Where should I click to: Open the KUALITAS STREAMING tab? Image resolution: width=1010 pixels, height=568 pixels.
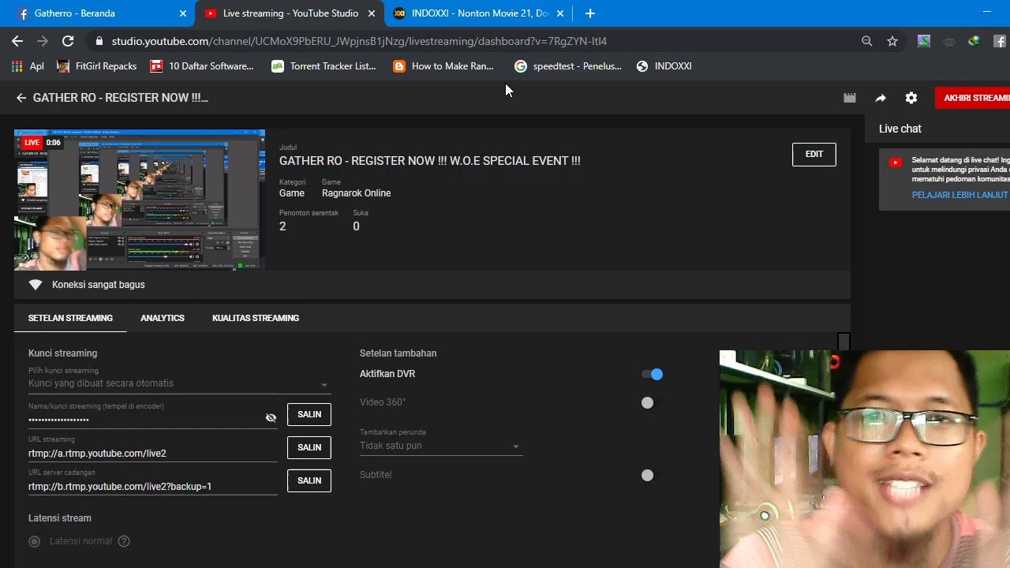(256, 318)
